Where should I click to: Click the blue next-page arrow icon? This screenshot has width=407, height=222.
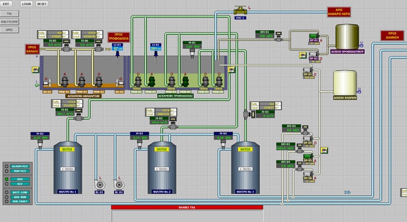pyautogui.click(x=348, y=192)
